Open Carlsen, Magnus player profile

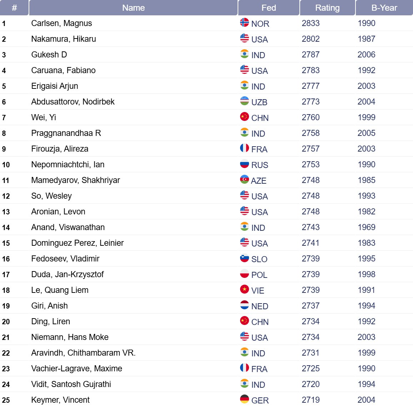point(61,23)
